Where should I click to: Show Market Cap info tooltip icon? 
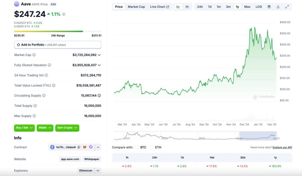point(34,55)
